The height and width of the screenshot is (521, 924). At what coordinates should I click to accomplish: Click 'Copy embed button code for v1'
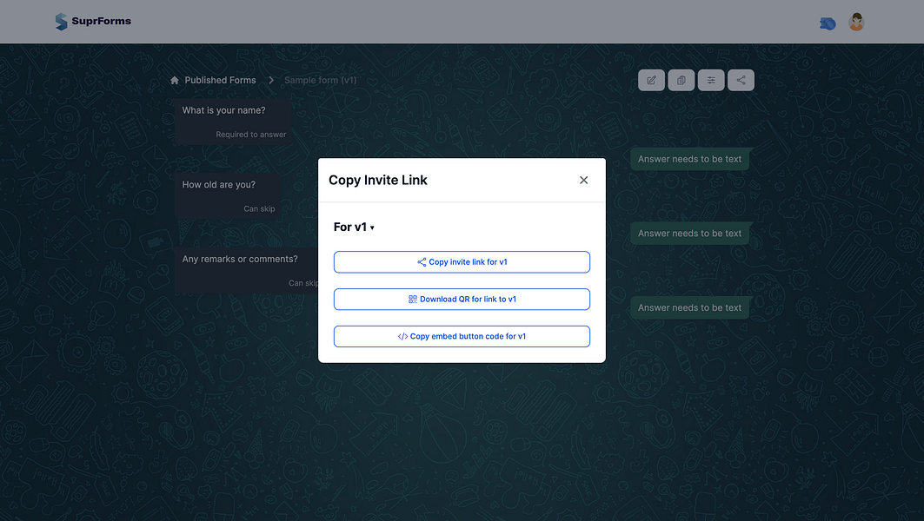point(462,336)
